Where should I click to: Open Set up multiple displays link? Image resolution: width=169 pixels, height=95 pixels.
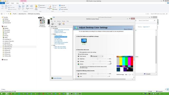click(59, 44)
